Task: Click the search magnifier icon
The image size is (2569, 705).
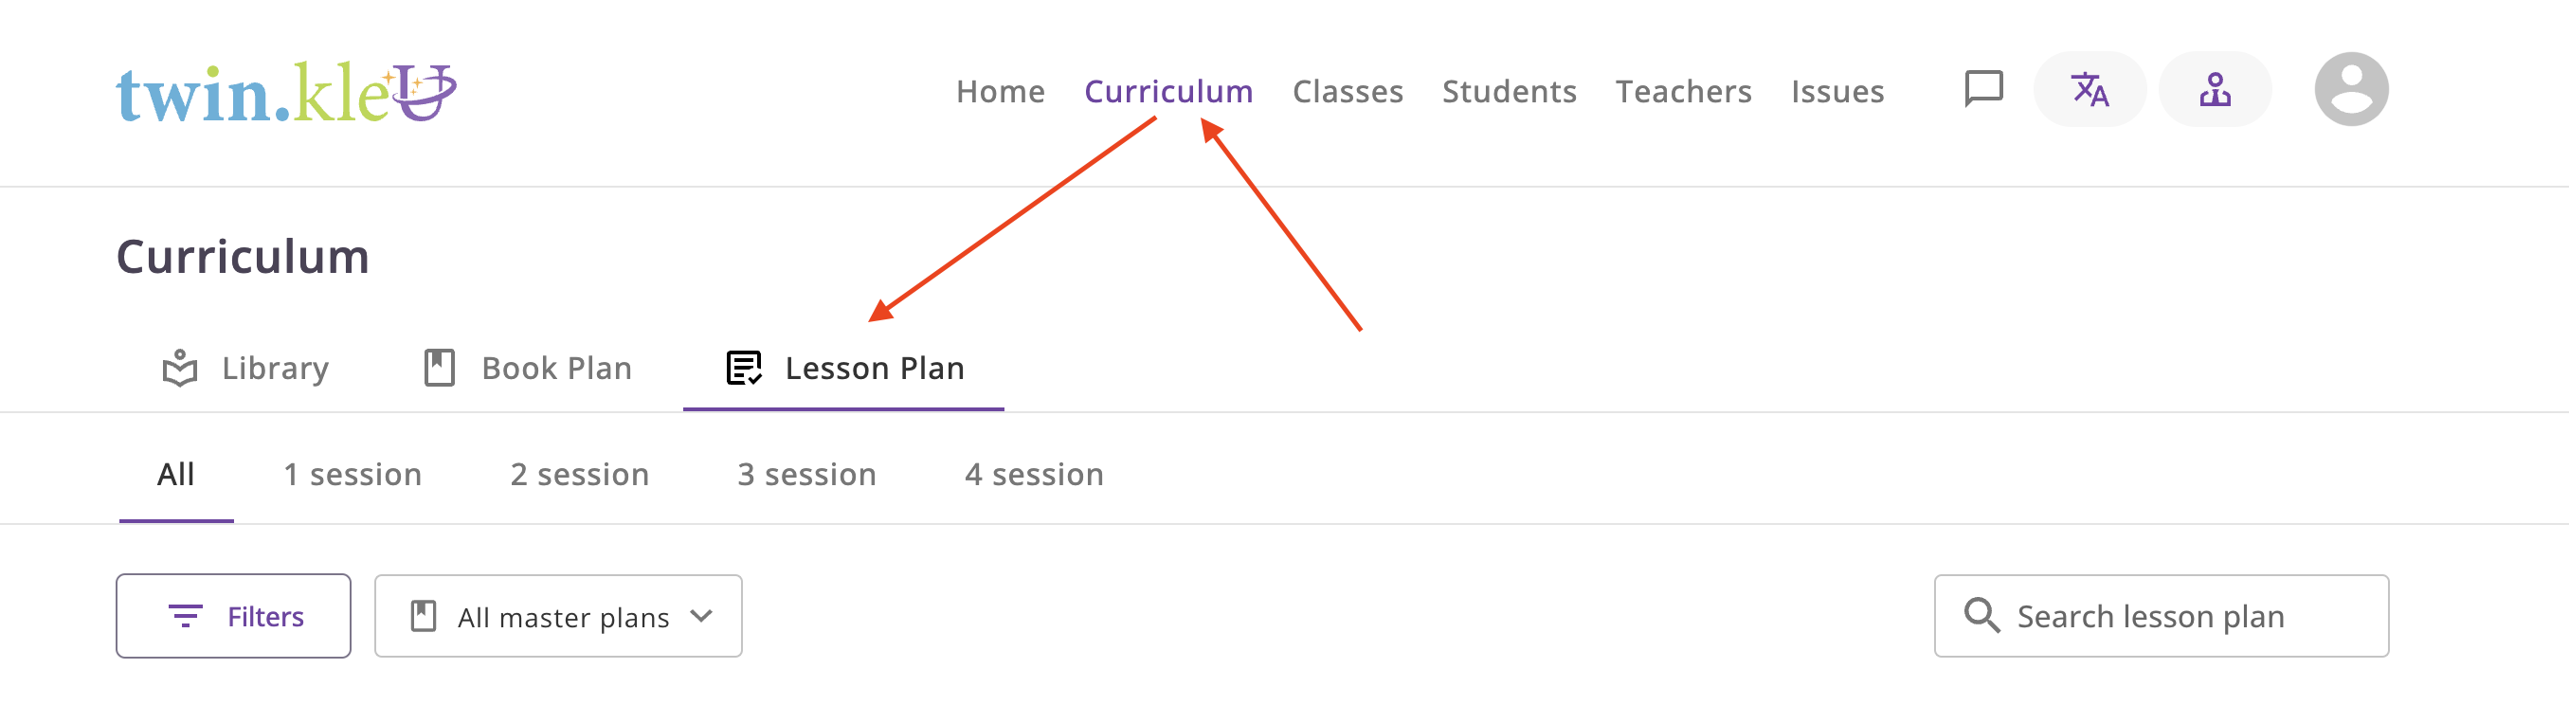Action: 1981,615
